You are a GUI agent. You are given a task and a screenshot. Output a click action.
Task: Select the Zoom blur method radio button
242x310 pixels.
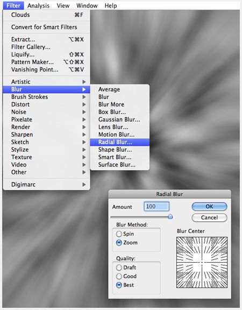tap(119, 243)
